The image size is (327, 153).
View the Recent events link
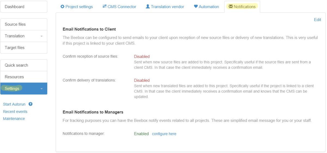(x=15, y=111)
